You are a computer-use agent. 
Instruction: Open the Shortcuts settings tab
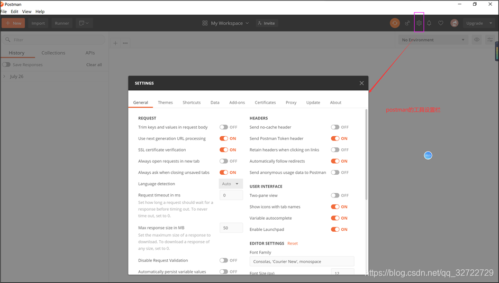click(192, 102)
